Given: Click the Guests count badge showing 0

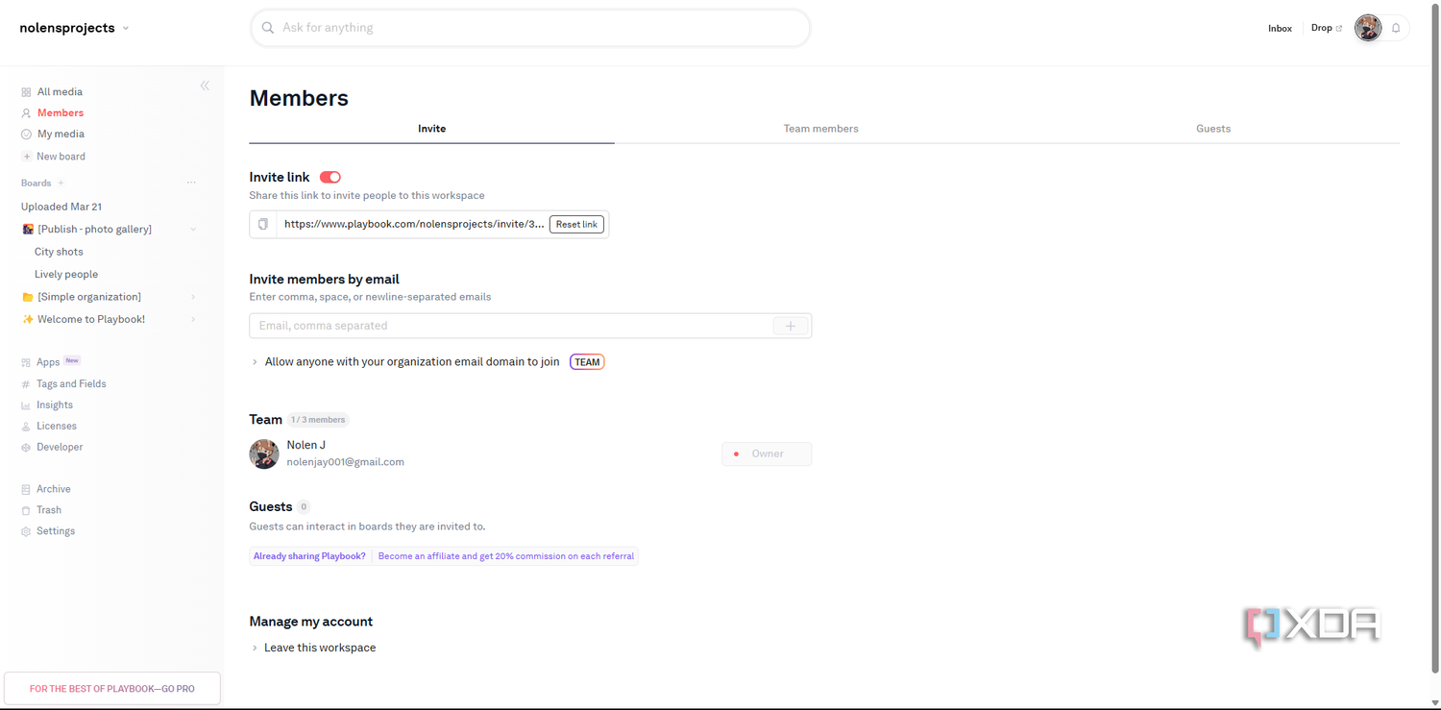Looking at the screenshot, I should click(304, 507).
